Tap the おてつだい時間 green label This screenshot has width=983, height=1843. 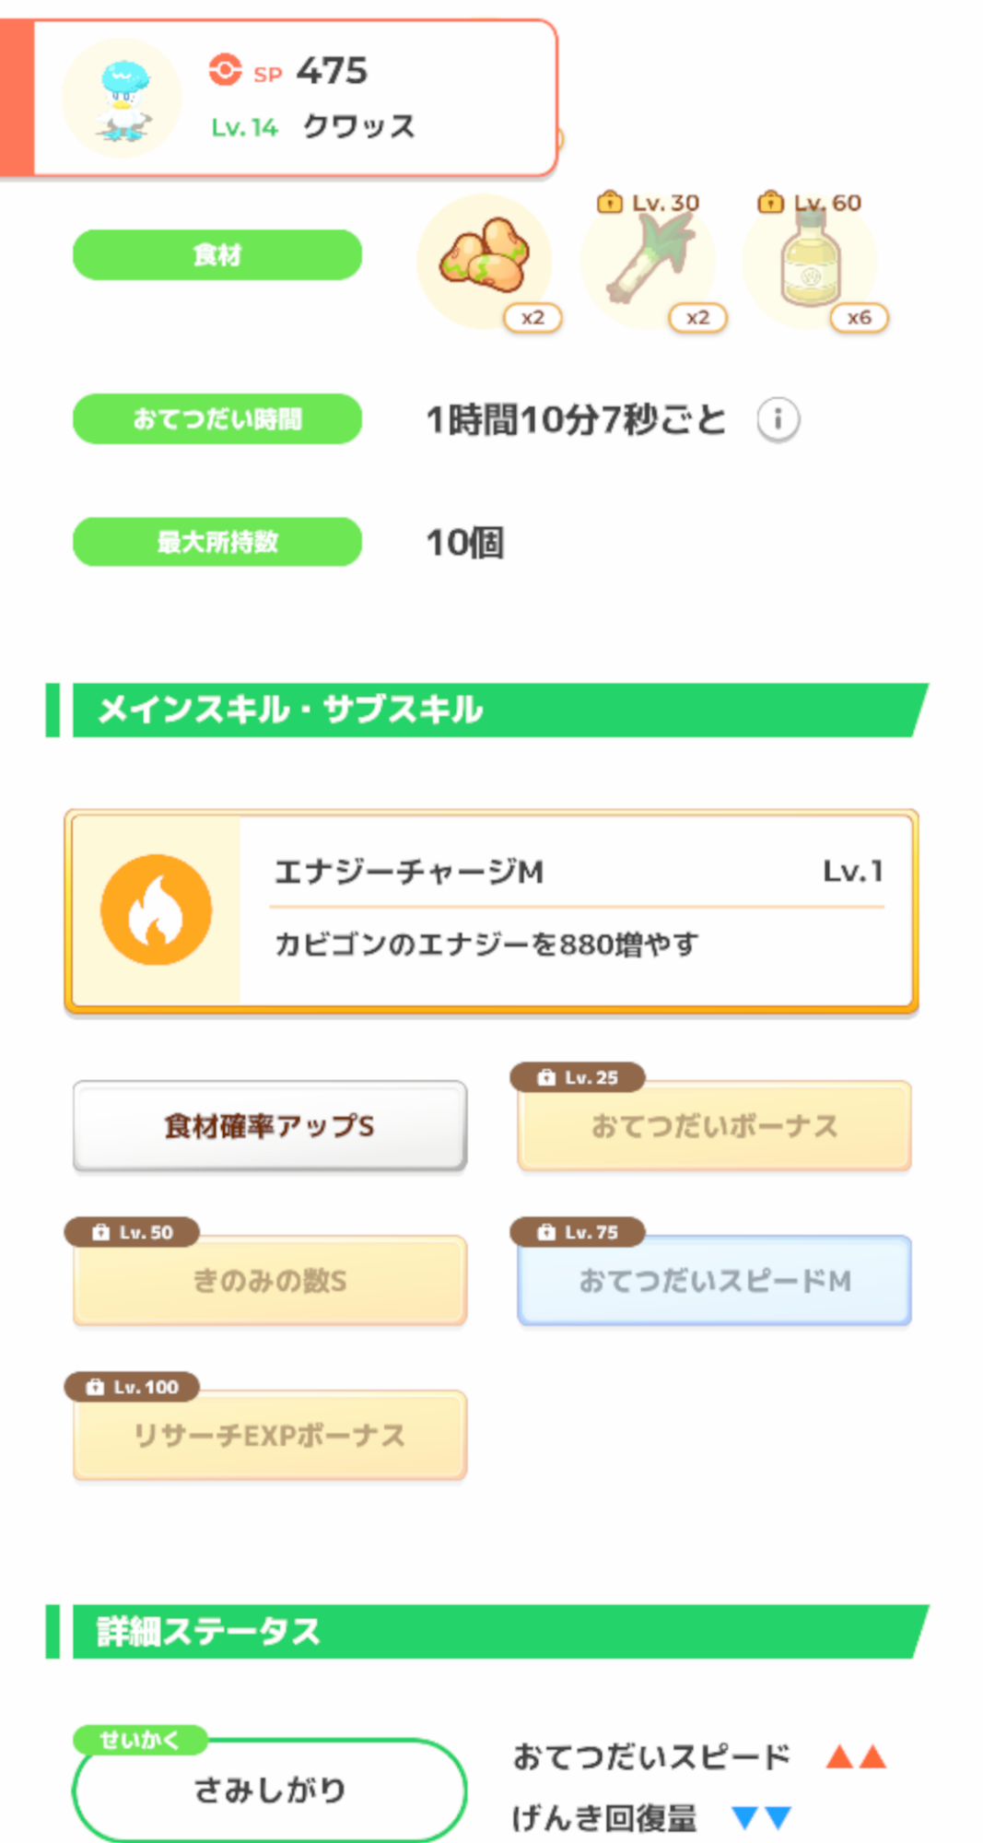(217, 419)
